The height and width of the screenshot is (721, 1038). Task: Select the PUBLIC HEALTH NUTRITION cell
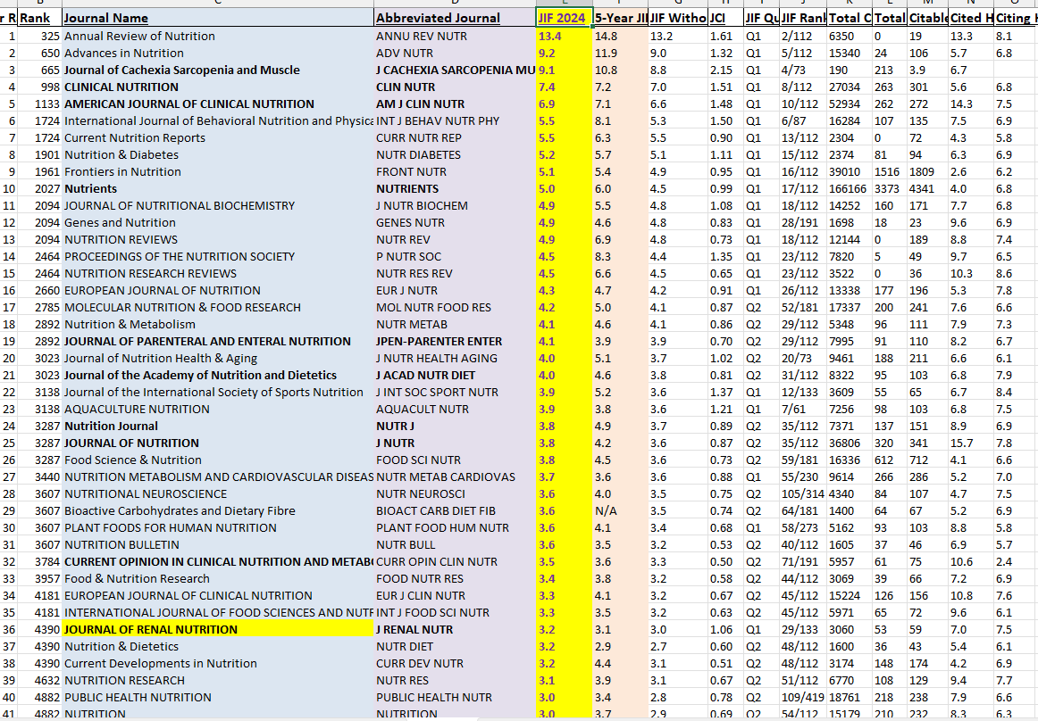pos(218,698)
